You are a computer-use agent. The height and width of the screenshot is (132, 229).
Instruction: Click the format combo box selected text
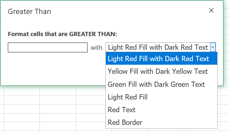(x=158, y=47)
